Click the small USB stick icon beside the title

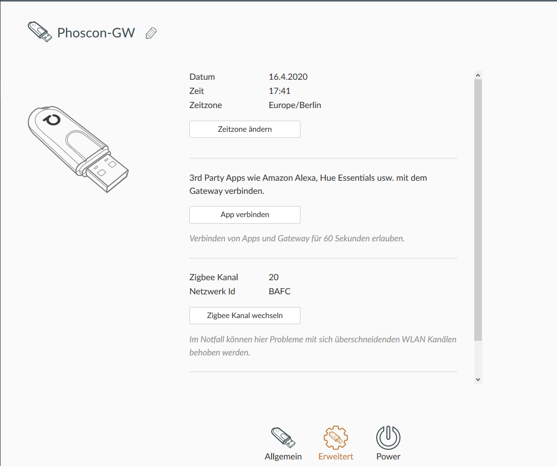point(40,32)
